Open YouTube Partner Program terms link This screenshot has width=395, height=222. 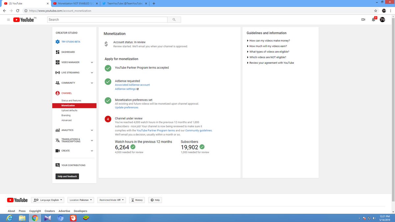coord(156,131)
